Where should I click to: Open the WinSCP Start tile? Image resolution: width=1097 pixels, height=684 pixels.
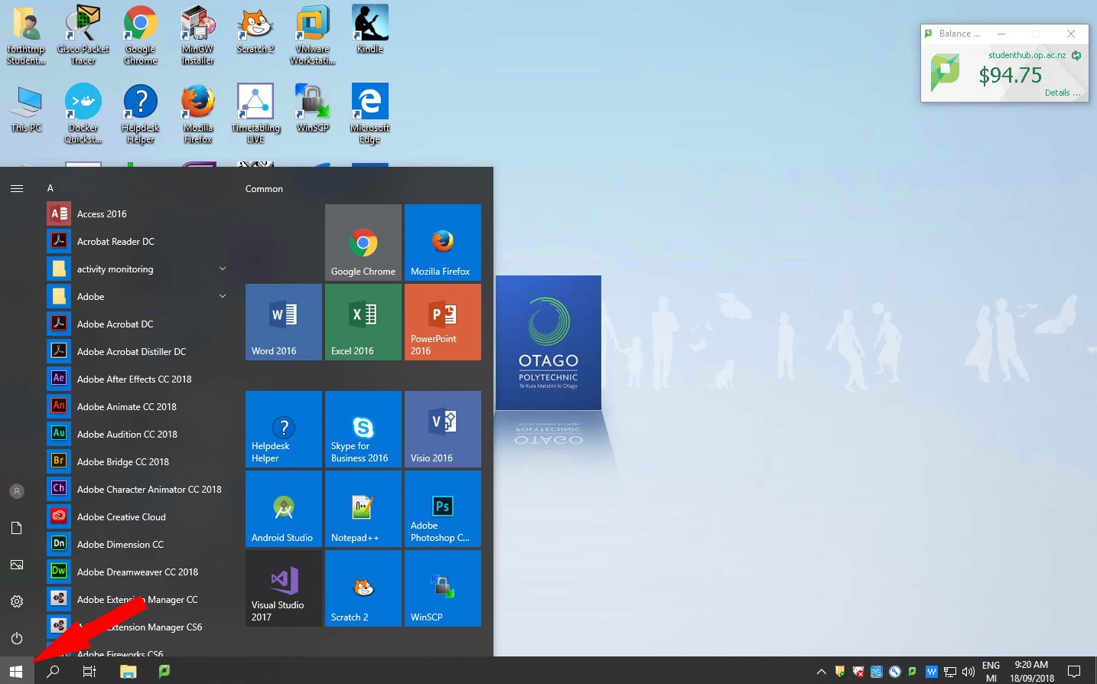(x=443, y=588)
